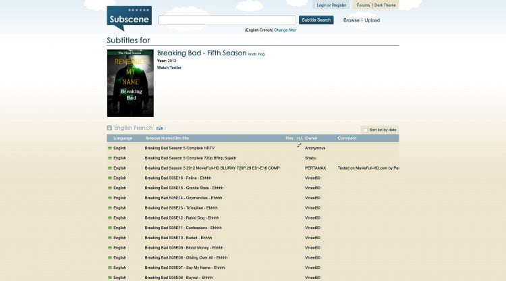Click green icon of S05E15 Granite State row
This screenshot has height=281, width=506.
click(110, 188)
